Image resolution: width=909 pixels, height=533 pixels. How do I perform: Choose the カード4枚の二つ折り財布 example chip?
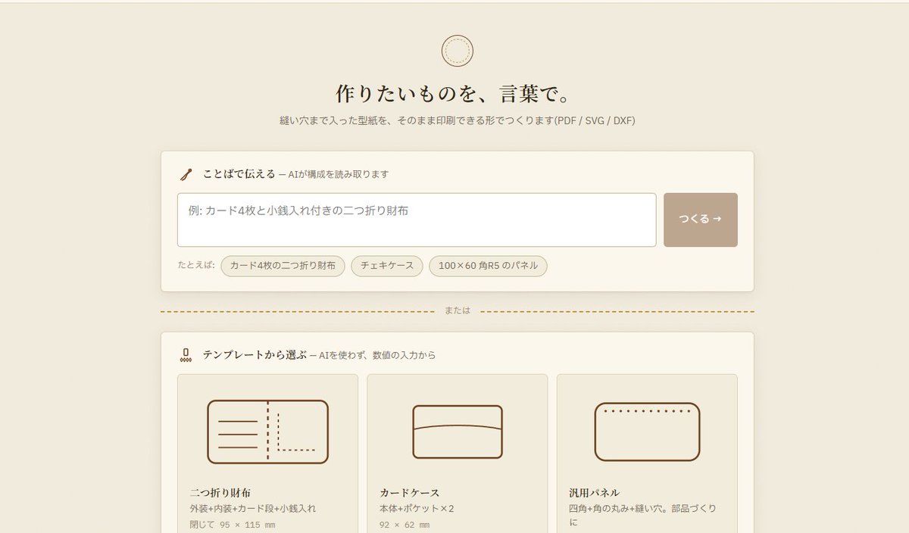(x=283, y=266)
